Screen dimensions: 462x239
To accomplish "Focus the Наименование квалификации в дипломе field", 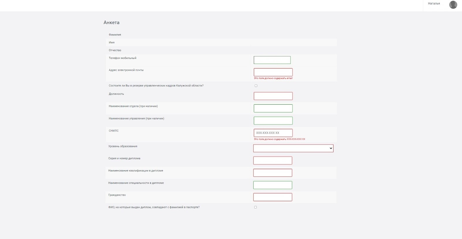I will (x=273, y=173).
